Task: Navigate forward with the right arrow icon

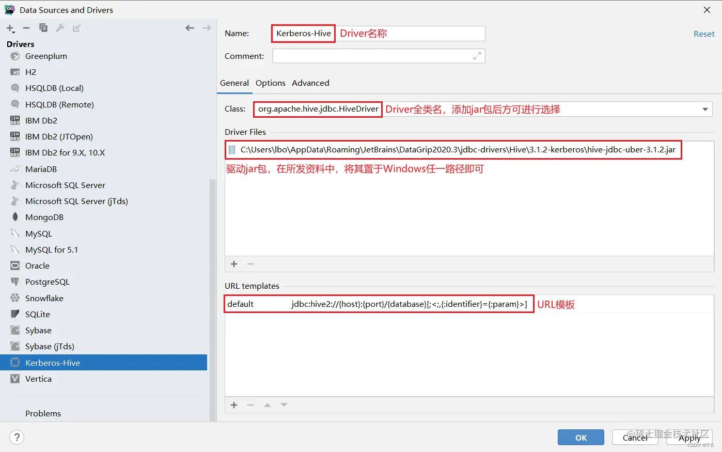Action: pyautogui.click(x=207, y=28)
